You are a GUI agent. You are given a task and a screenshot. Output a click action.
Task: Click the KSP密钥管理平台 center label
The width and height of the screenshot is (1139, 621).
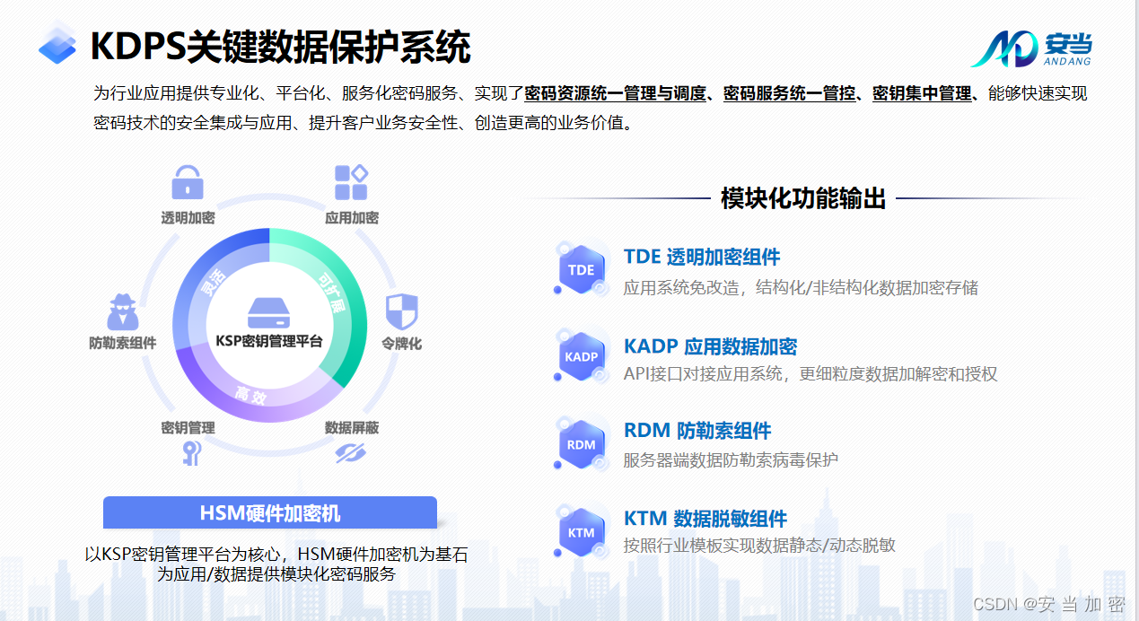[269, 341]
